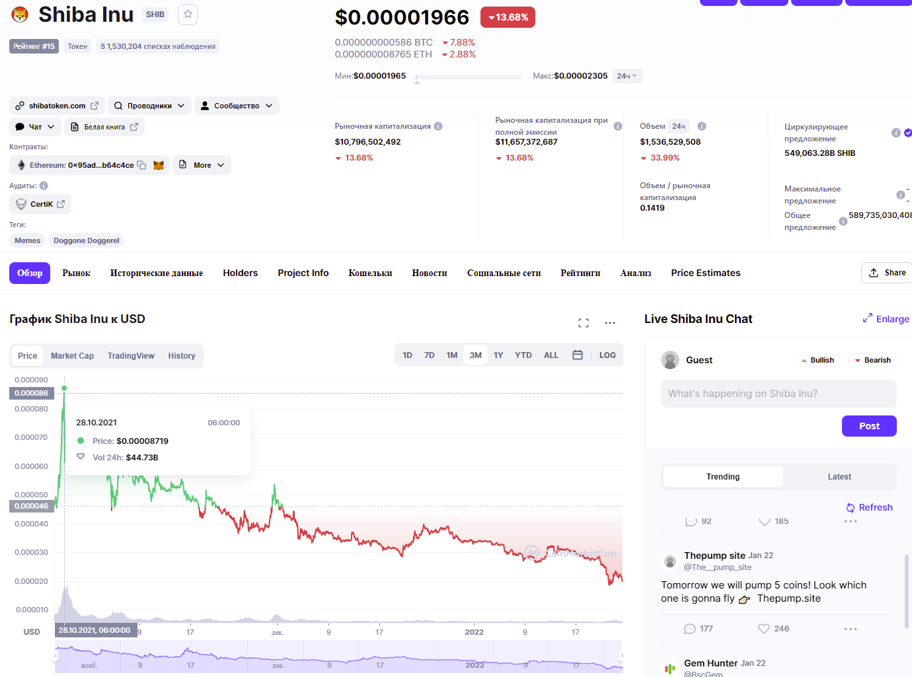Select the Market Cap chart tab
The image size is (912, 677).
click(73, 356)
